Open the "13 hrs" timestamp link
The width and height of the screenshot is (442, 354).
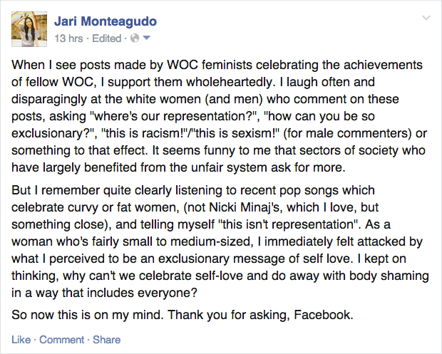[x=69, y=37]
